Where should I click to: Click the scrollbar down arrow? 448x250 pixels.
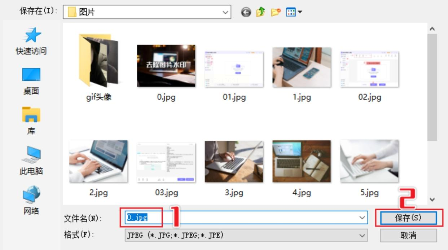(432, 199)
